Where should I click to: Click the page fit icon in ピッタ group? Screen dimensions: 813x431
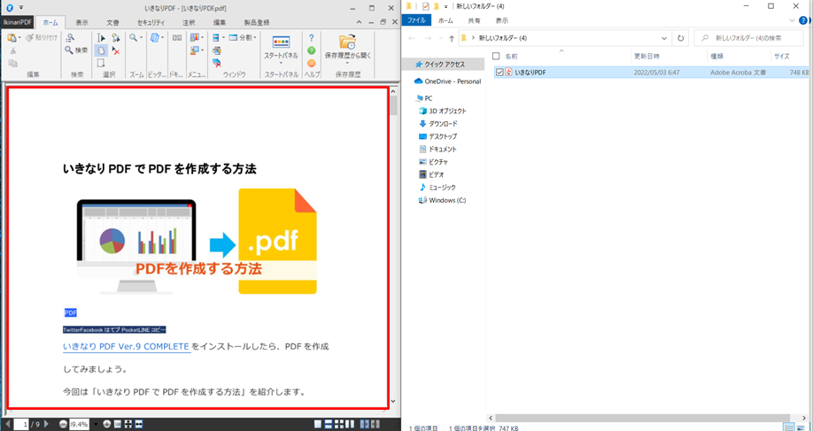click(x=154, y=38)
